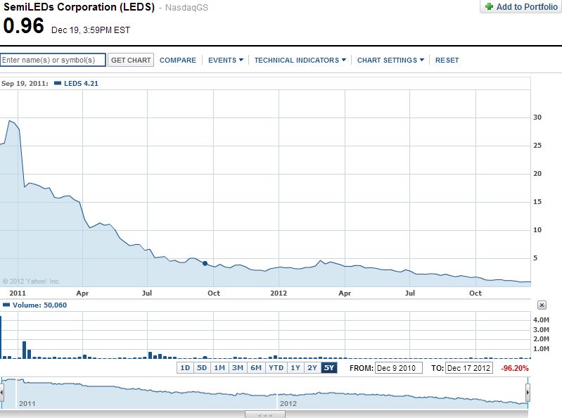Select the YTD time range
Screen dimensions: 562x418
pos(276,368)
